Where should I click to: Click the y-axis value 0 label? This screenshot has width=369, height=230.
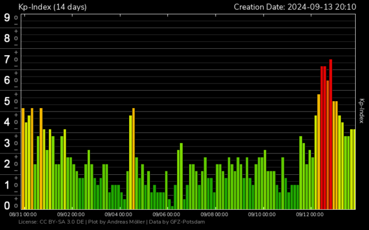7,205
